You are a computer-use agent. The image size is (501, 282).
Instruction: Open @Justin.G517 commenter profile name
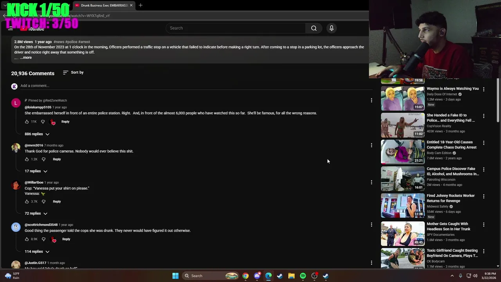[35, 263]
